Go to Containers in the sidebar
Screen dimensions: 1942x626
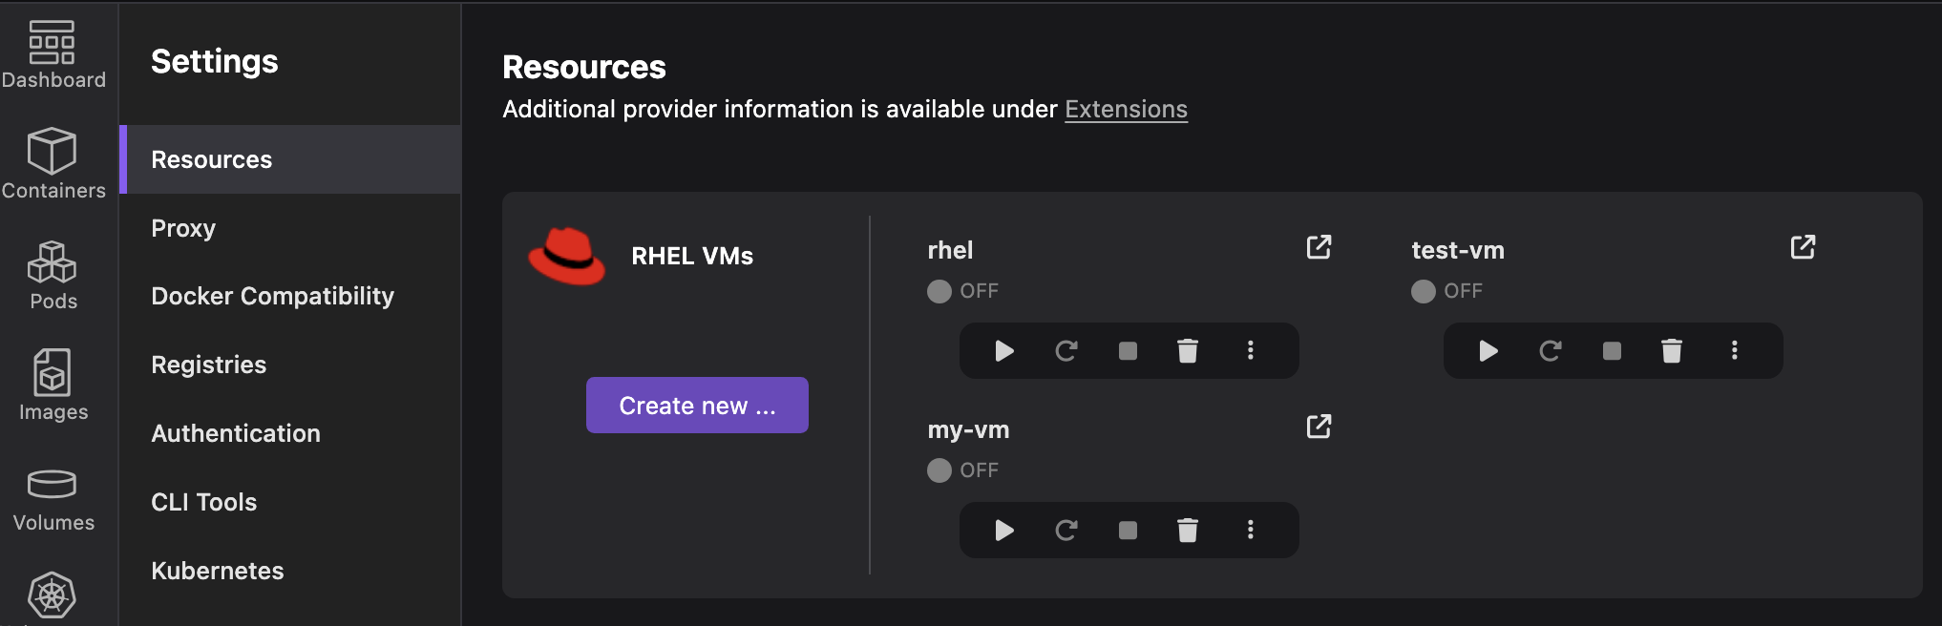point(53,164)
